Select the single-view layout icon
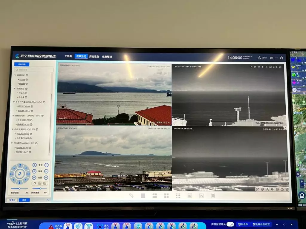The width and height of the screenshot is (306, 229). click(143, 196)
